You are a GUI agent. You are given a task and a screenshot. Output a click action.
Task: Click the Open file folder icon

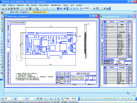click(27, 9)
